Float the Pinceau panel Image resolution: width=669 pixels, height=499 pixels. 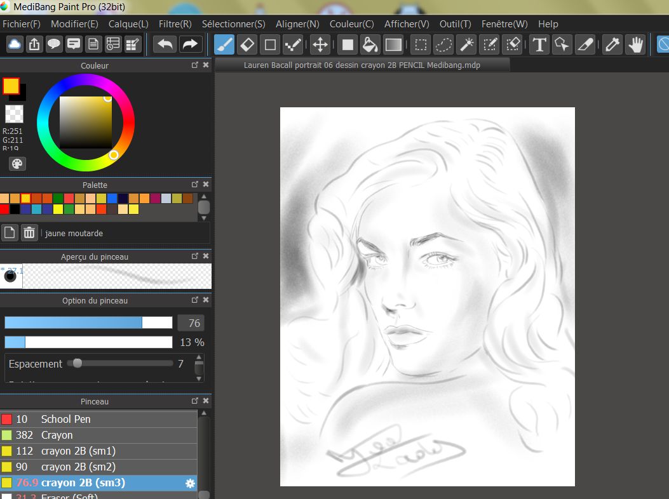194,401
